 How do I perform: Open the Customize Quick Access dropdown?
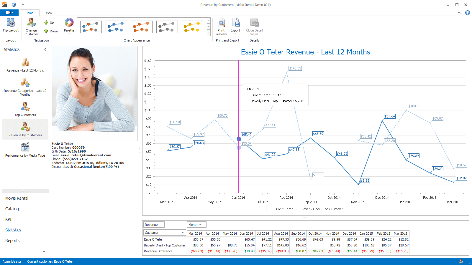[x=23, y=5]
